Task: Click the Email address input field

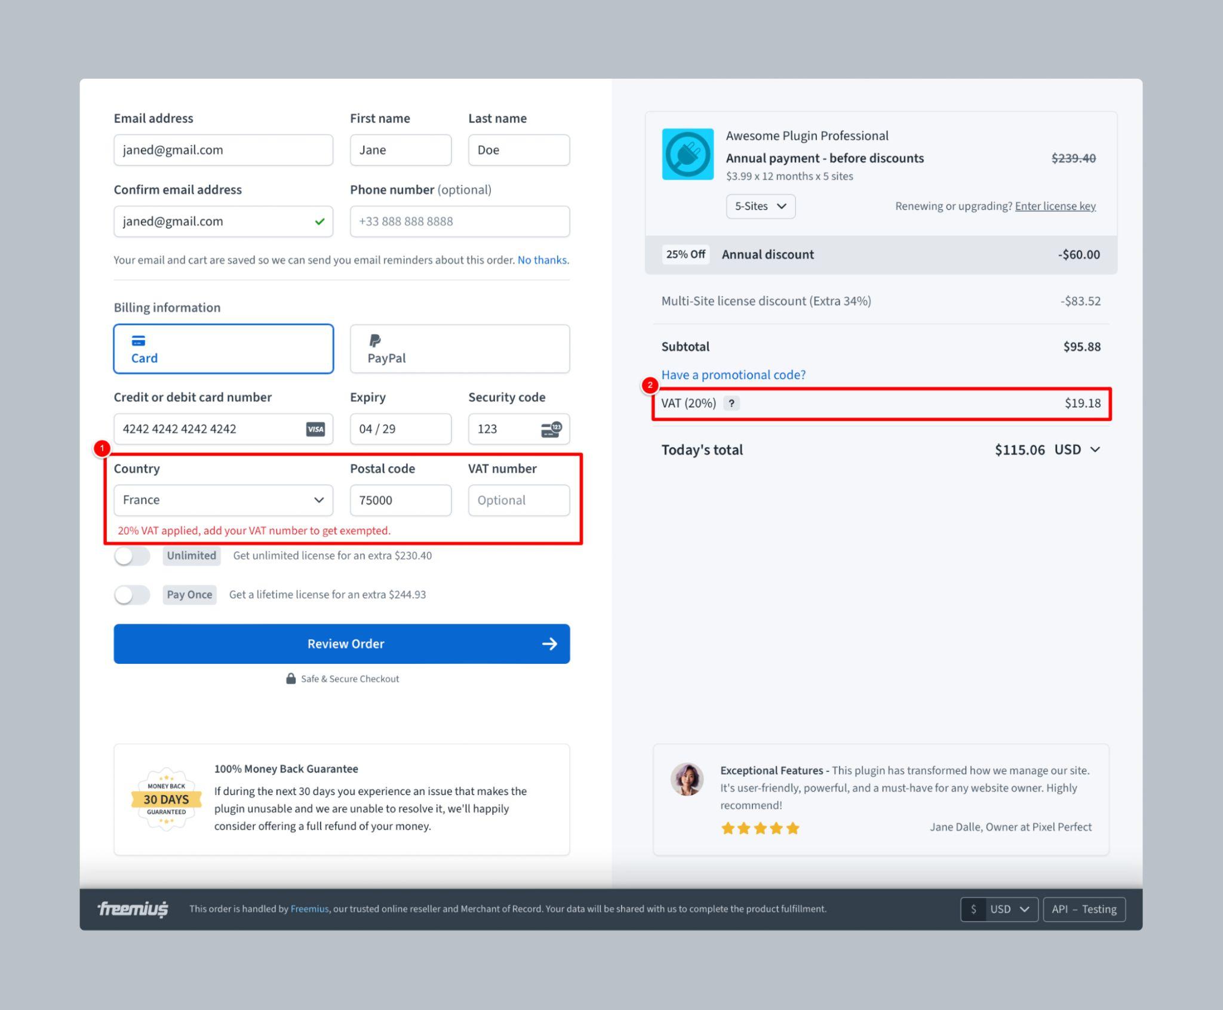Action: coord(223,150)
